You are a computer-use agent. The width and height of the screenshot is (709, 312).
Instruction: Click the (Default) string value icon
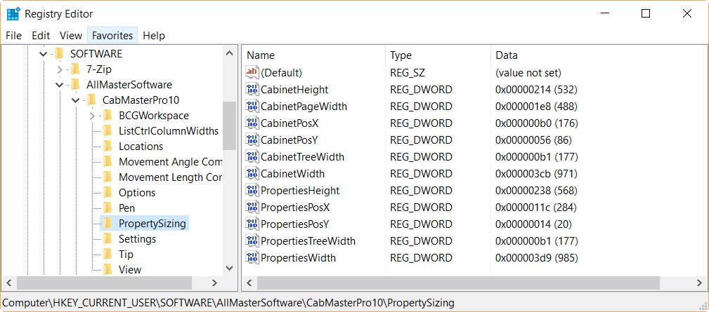[252, 73]
